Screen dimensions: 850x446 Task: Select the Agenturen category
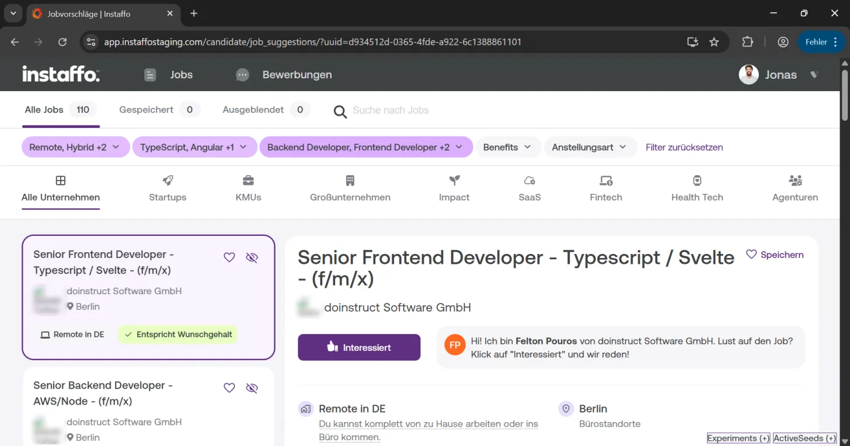tap(795, 189)
